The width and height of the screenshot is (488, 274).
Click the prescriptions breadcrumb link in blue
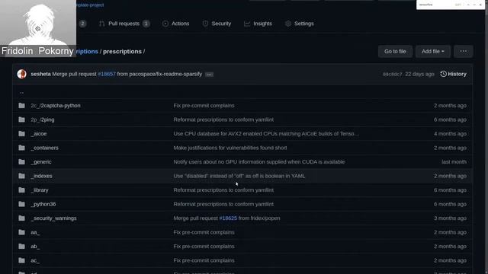(x=87, y=51)
